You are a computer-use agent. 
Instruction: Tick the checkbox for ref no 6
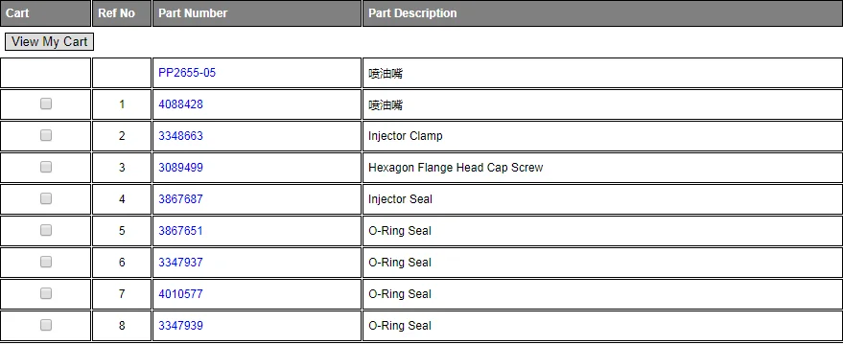[x=46, y=262]
